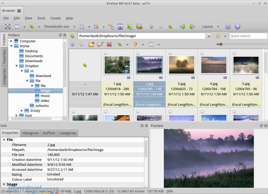Viewport: 268px width, 194px height.
Task: Create a new folder with the folder icon
Action: click(91, 44)
